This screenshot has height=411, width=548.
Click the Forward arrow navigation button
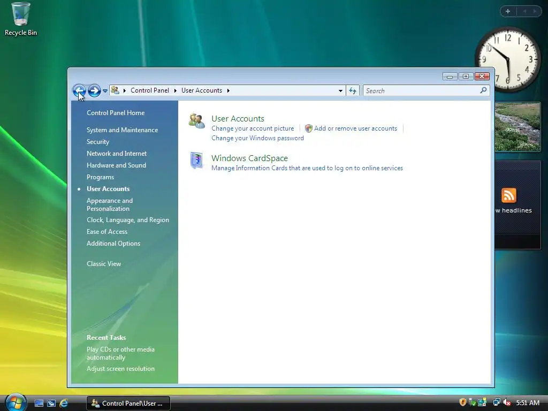(x=94, y=91)
